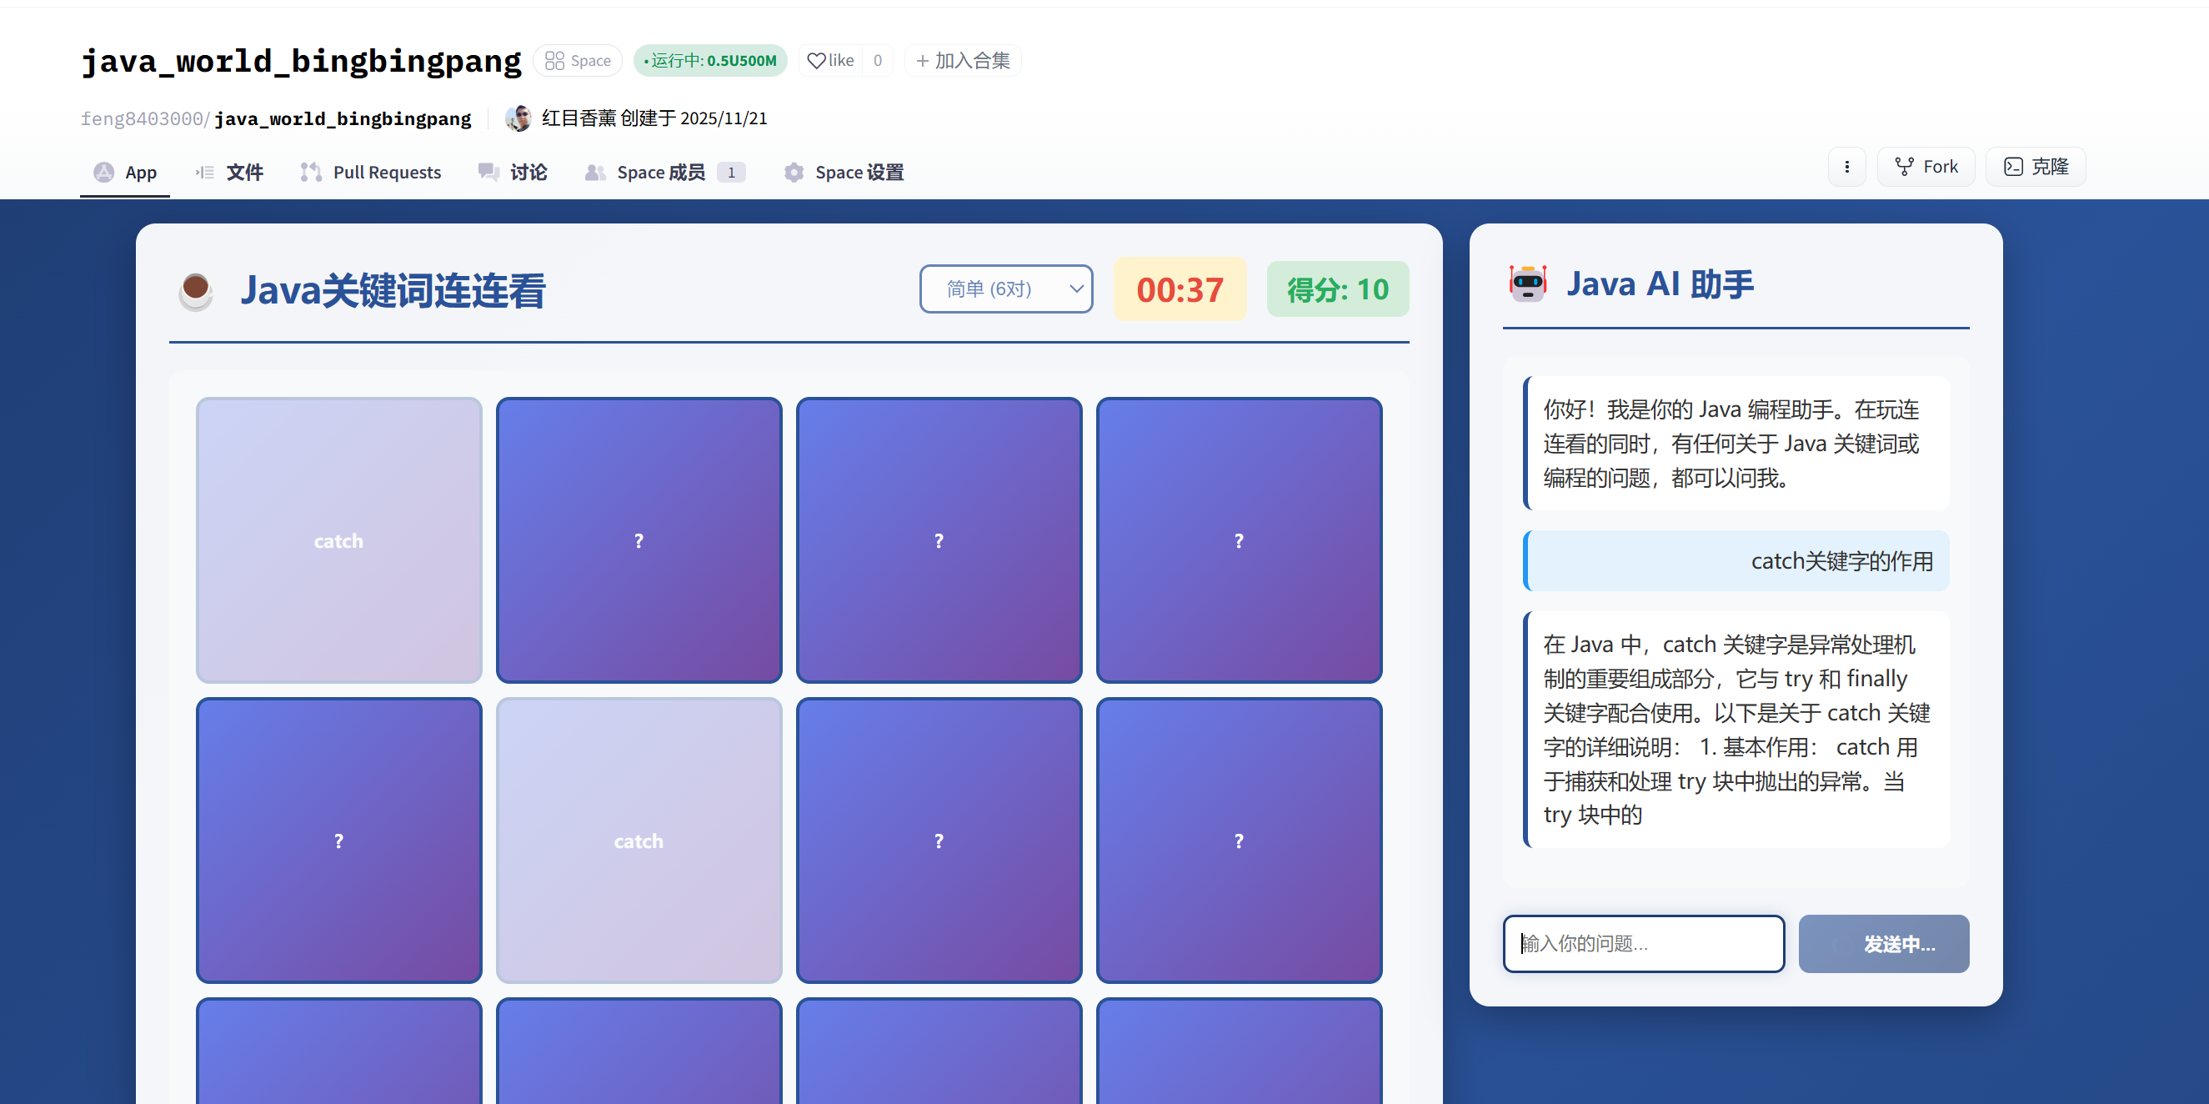Click the robot AI assistant icon
The image size is (2209, 1104).
(x=1527, y=284)
